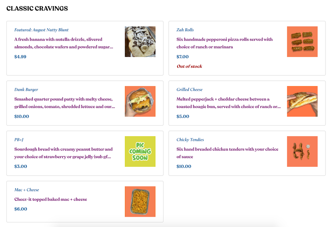Select Mac + Cheese item name

26,190
